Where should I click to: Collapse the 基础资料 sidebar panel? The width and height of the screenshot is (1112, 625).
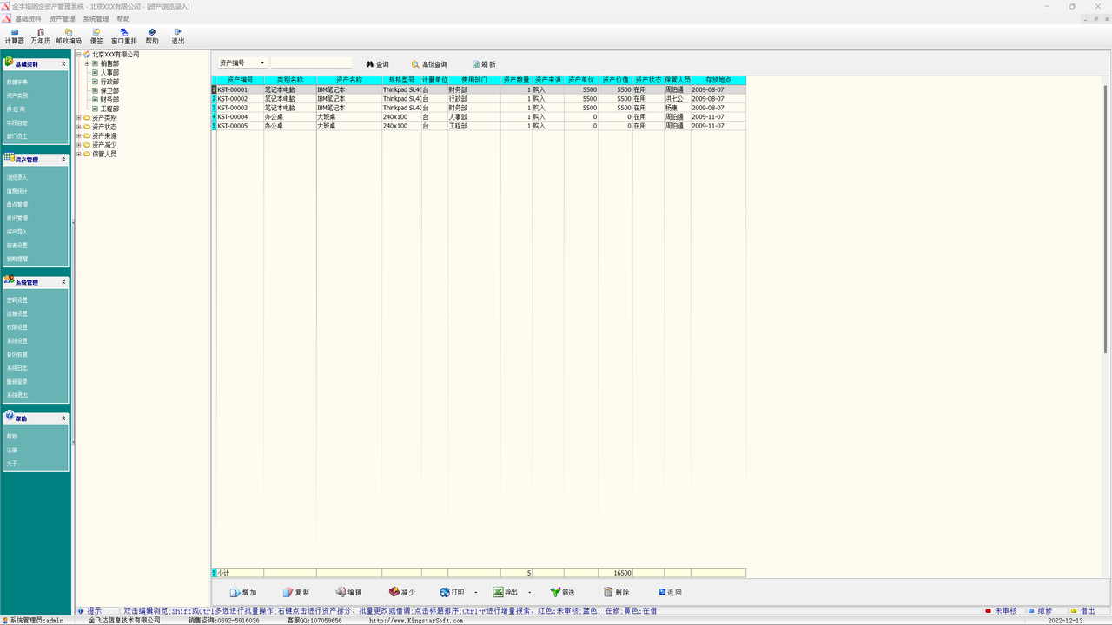[63, 64]
